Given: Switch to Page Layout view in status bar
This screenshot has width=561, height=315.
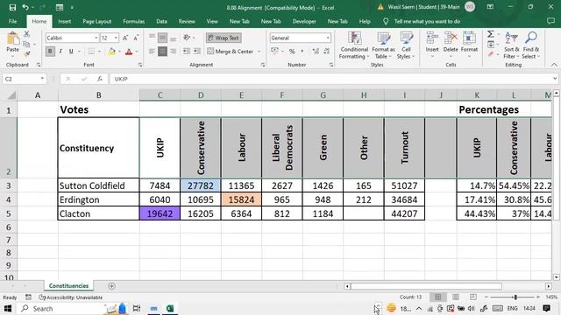Looking at the screenshot, I should point(456,297).
